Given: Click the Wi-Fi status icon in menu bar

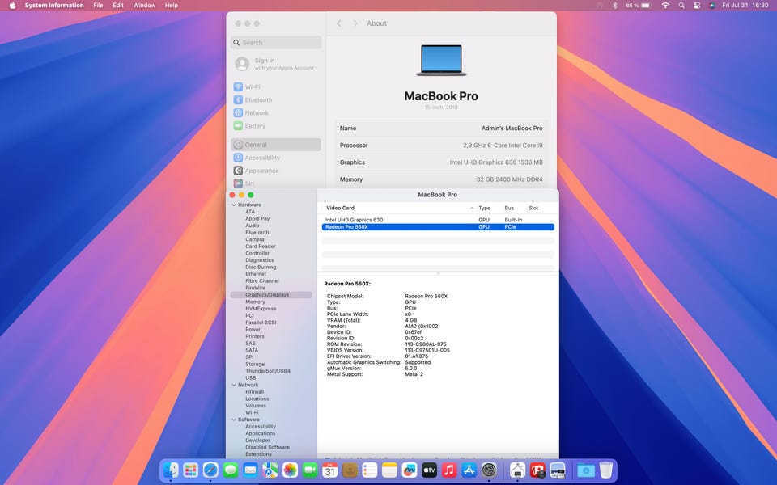Looking at the screenshot, I should (665, 6).
